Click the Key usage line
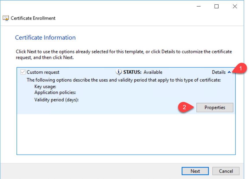This screenshot has width=249, height=179. coord(45,86)
